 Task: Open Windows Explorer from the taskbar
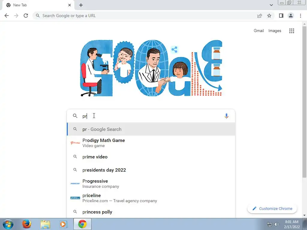tap(45, 224)
